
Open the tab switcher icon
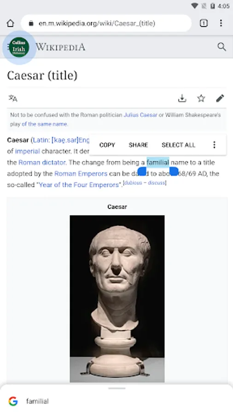click(x=204, y=23)
